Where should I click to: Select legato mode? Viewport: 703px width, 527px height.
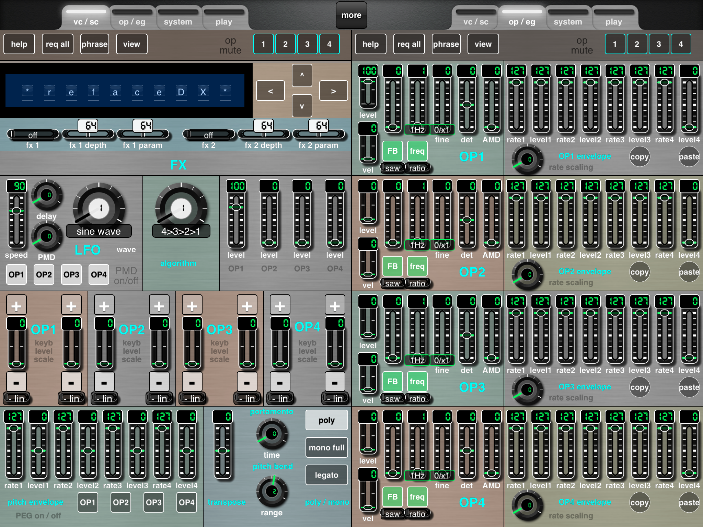click(x=326, y=475)
